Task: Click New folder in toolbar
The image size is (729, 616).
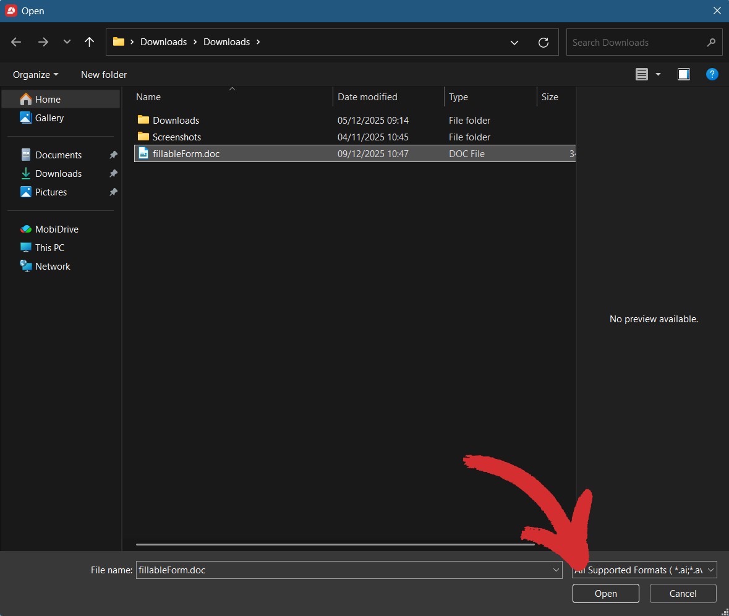Action: click(x=104, y=74)
